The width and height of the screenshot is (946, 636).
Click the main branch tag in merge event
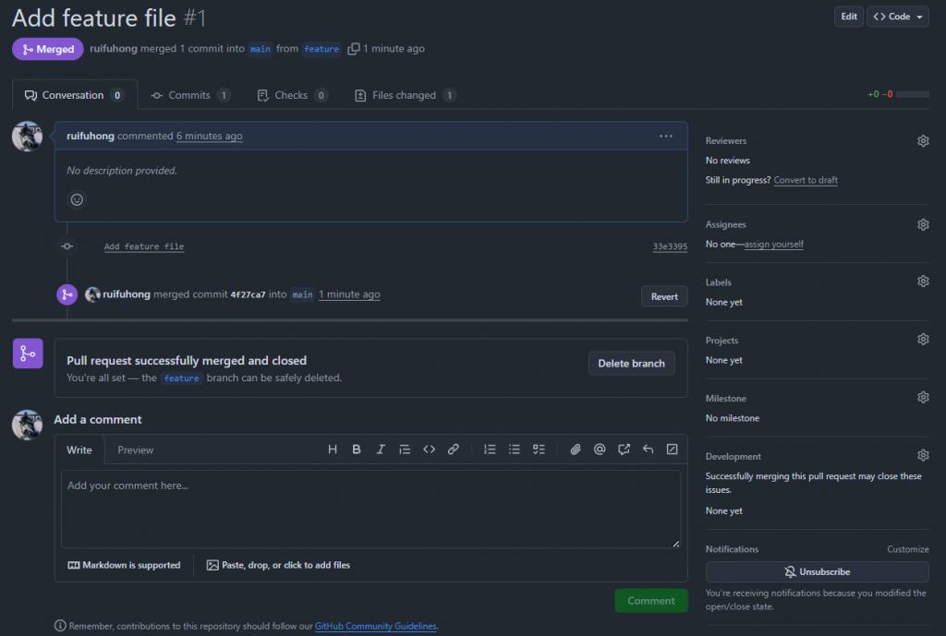click(302, 294)
